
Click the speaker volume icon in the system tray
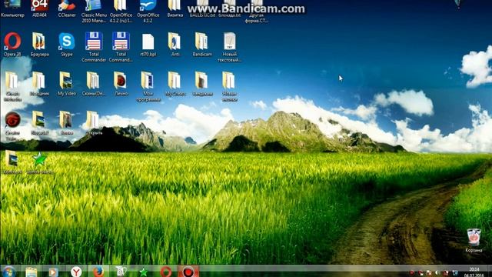[437, 273]
